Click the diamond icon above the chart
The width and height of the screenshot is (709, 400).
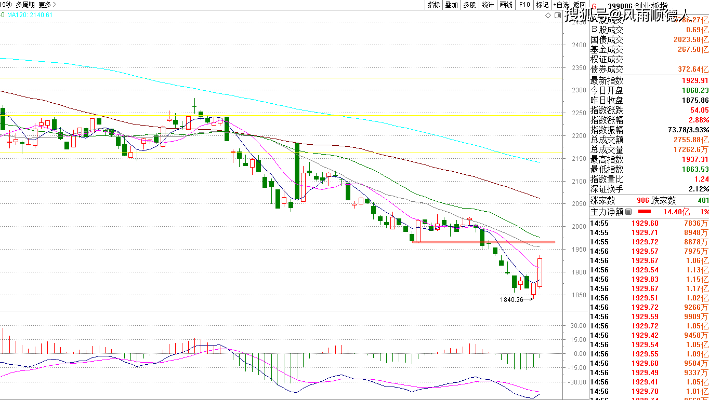[548, 16]
